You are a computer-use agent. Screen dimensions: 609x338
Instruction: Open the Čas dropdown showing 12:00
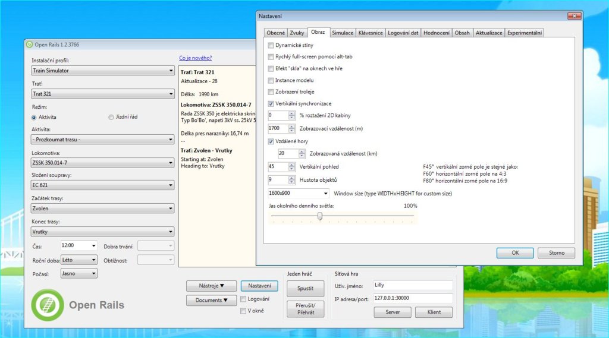[x=79, y=246]
